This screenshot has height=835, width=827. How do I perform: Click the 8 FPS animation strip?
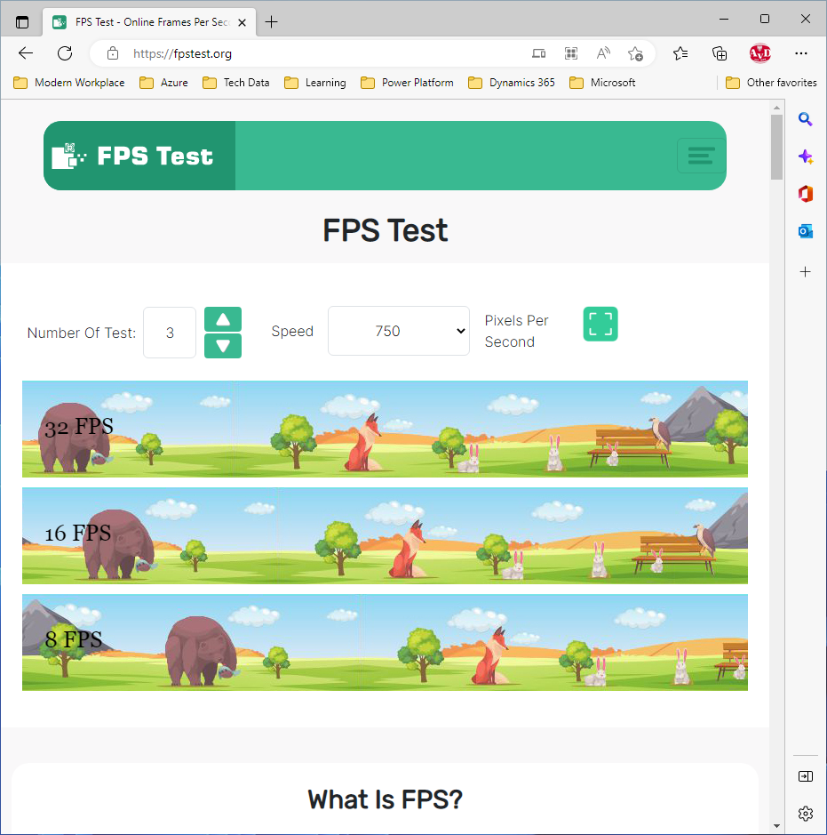pyautogui.click(x=385, y=642)
